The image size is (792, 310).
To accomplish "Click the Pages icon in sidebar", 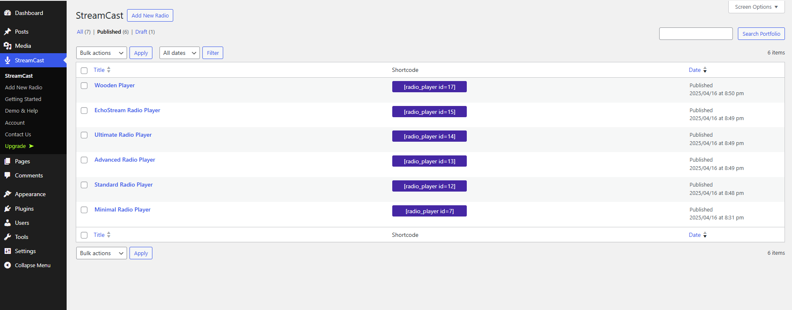I will tap(7, 161).
